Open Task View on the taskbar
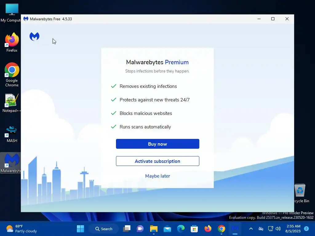315x236 pixels. (x=127, y=229)
